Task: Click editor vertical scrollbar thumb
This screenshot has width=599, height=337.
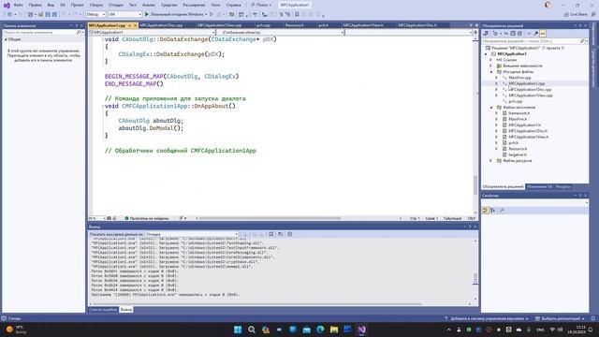Action: pyautogui.click(x=475, y=185)
